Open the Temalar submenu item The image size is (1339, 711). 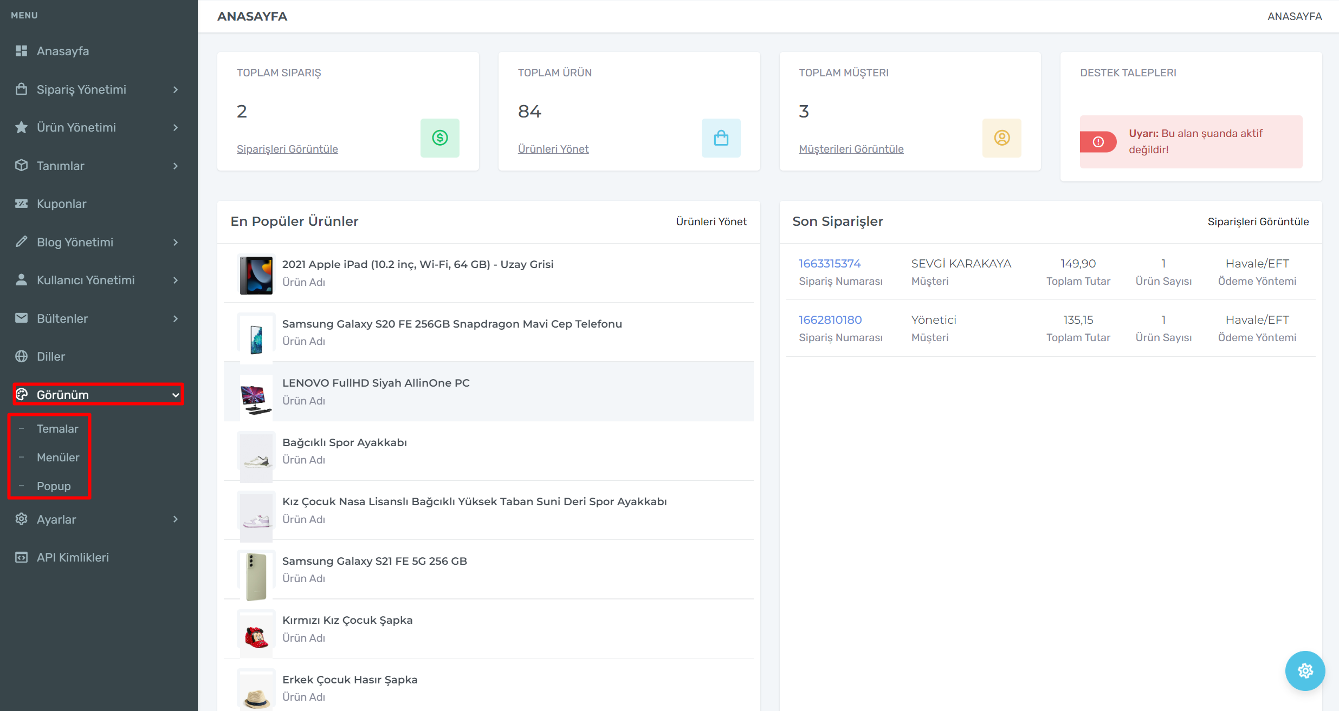point(57,429)
